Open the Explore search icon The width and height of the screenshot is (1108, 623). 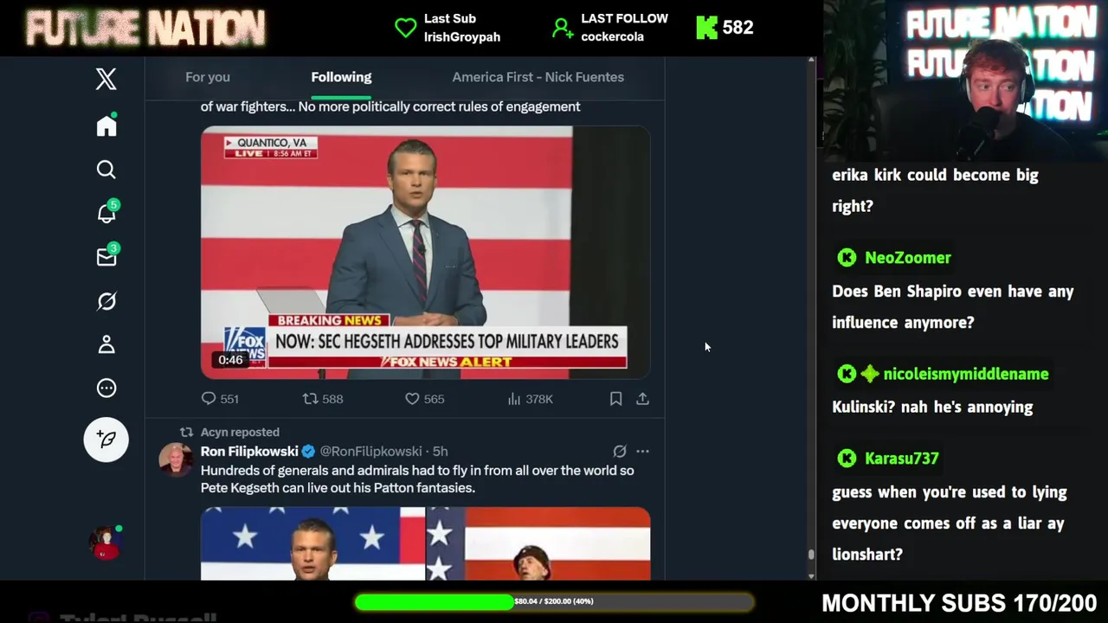pos(106,170)
